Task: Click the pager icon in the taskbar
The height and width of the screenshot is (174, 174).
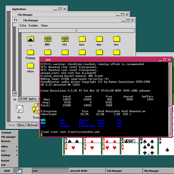Action: [x=18, y=171]
